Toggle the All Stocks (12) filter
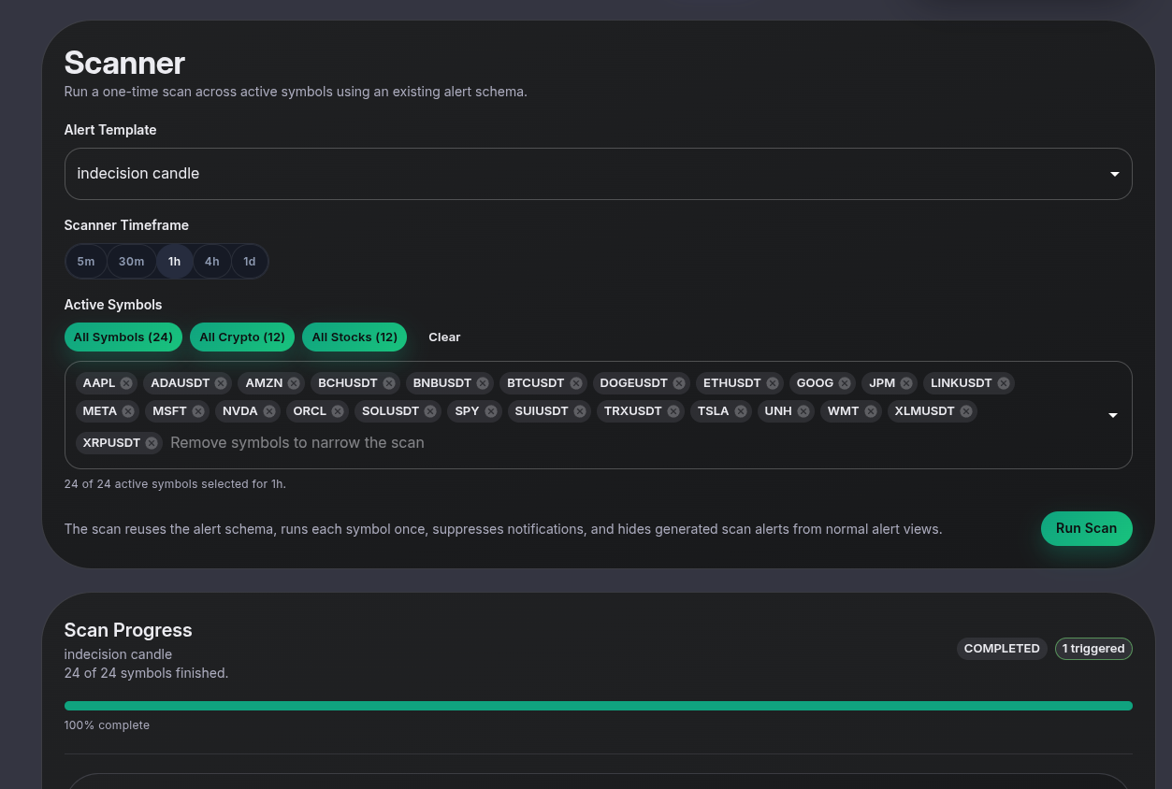This screenshot has height=789, width=1172. tap(354, 337)
